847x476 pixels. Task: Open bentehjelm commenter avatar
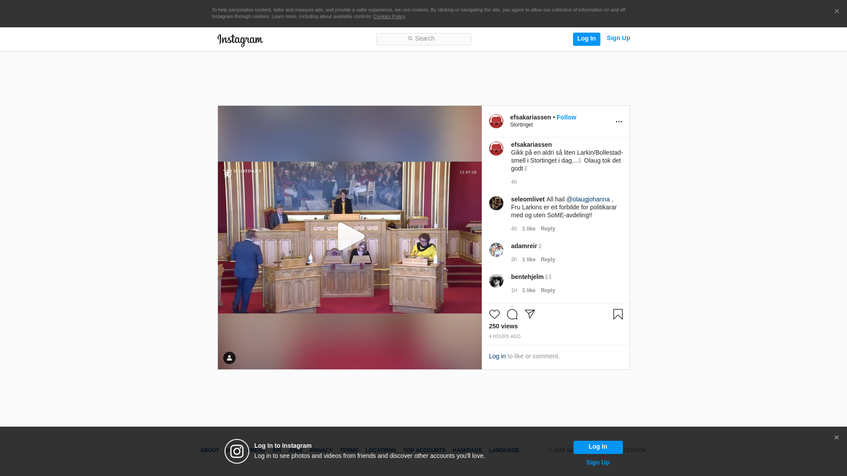(x=496, y=281)
